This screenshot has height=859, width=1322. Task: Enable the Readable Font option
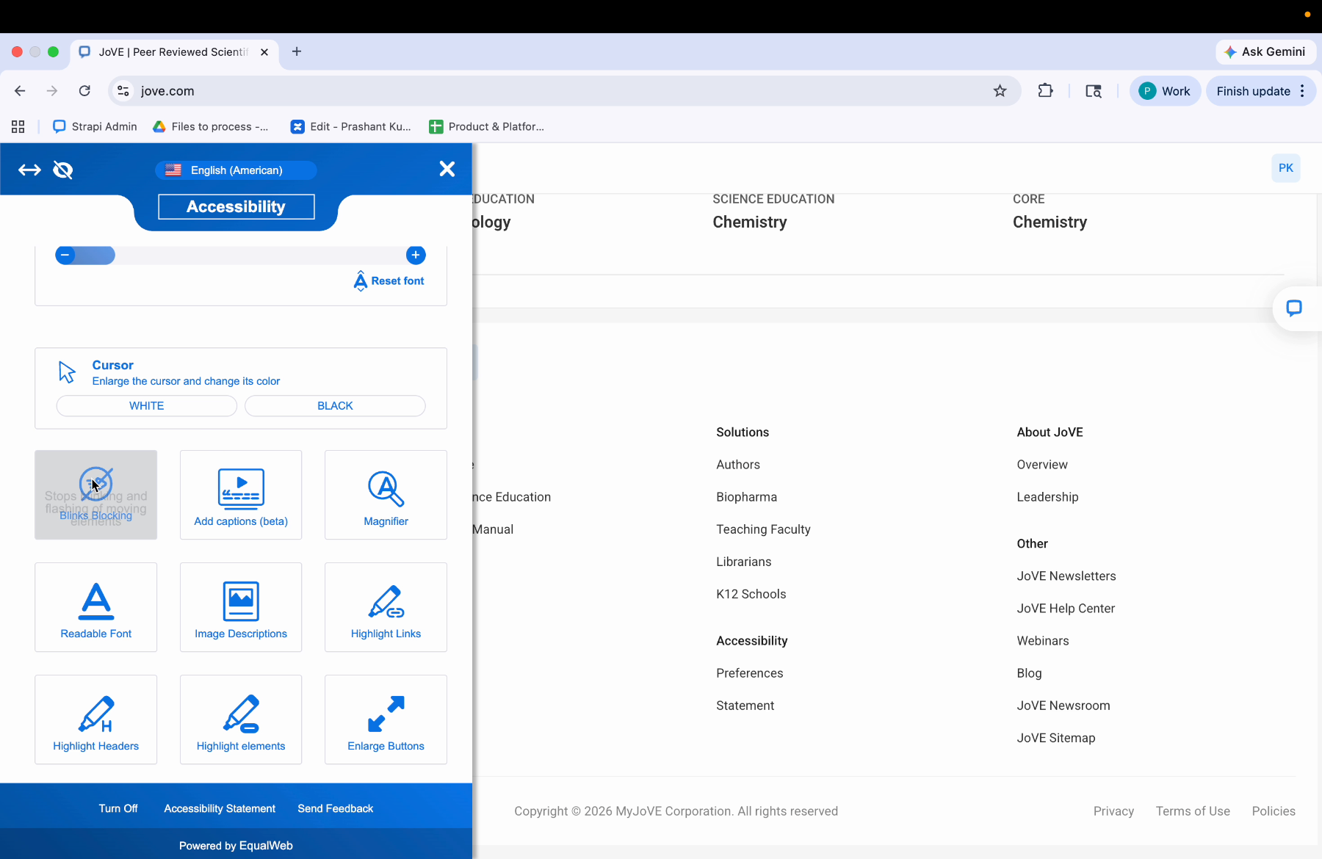(x=95, y=607)
